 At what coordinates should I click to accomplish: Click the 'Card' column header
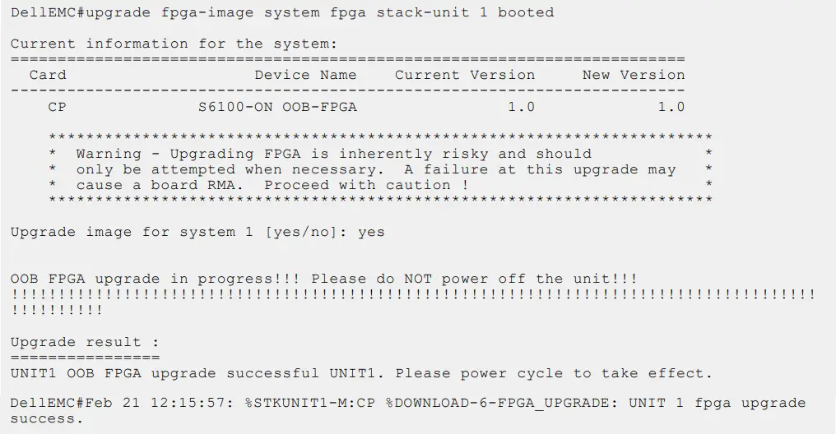click(48, 75)
